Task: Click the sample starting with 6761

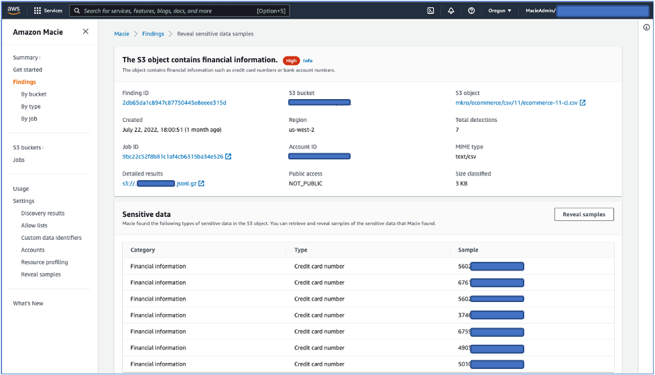Action: pos(491,283)
